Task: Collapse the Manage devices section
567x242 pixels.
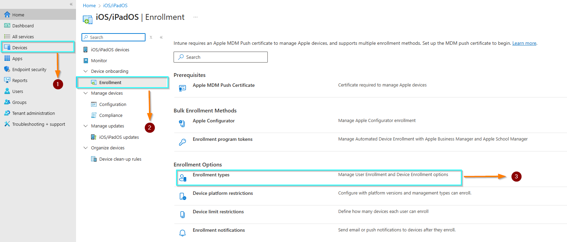Action: point(86,93)
